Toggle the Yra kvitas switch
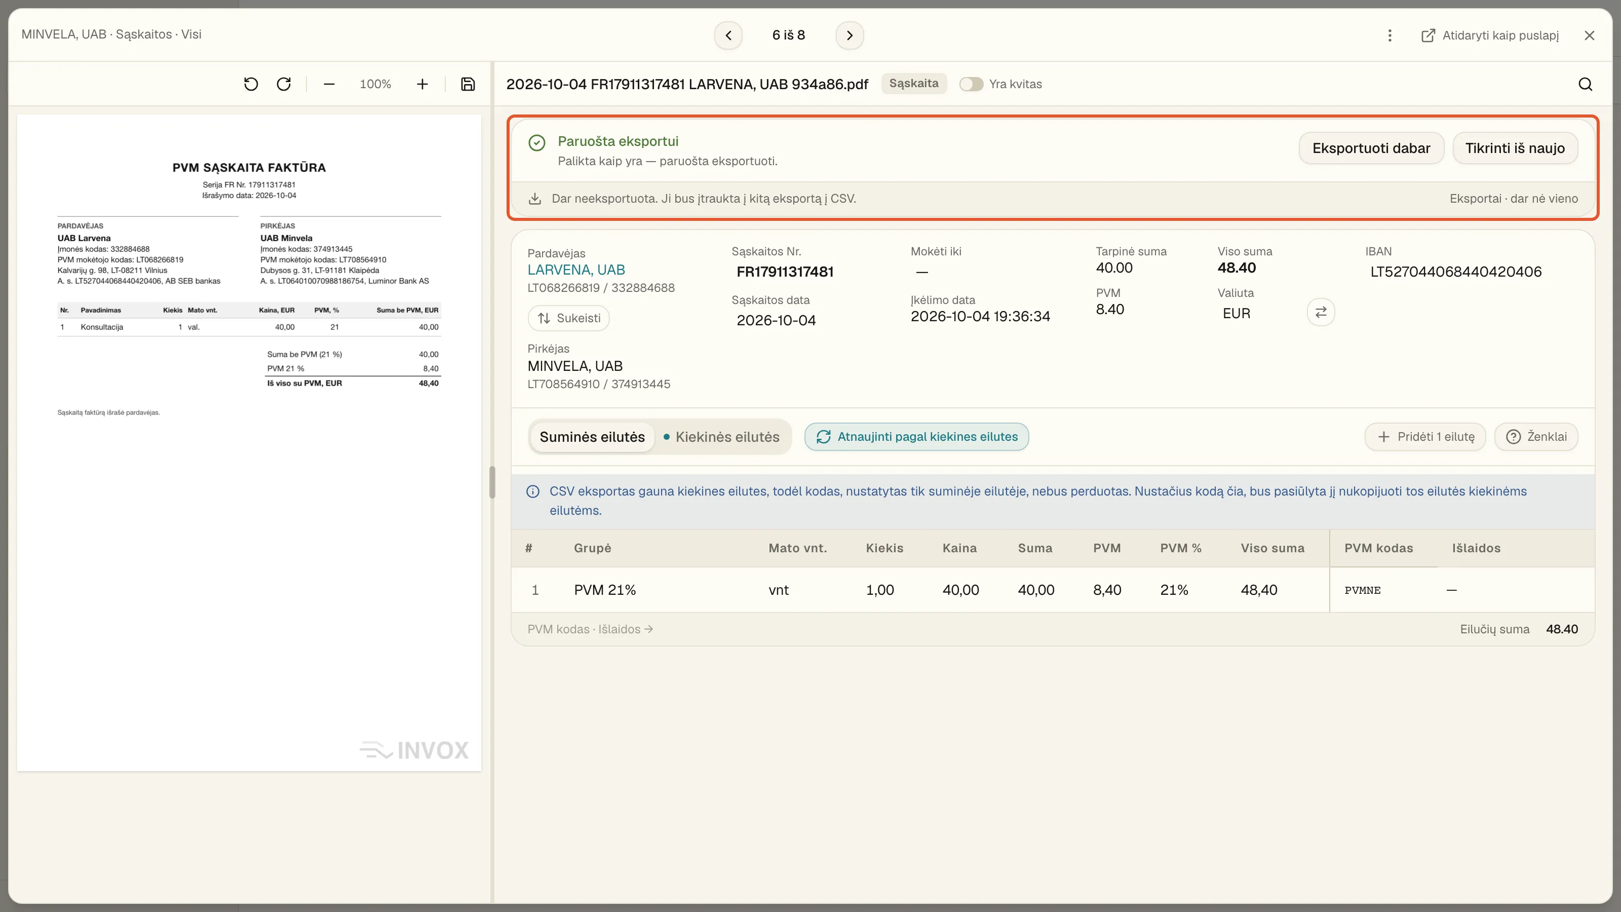1621x912 pixels. click(x=971, y=84)
